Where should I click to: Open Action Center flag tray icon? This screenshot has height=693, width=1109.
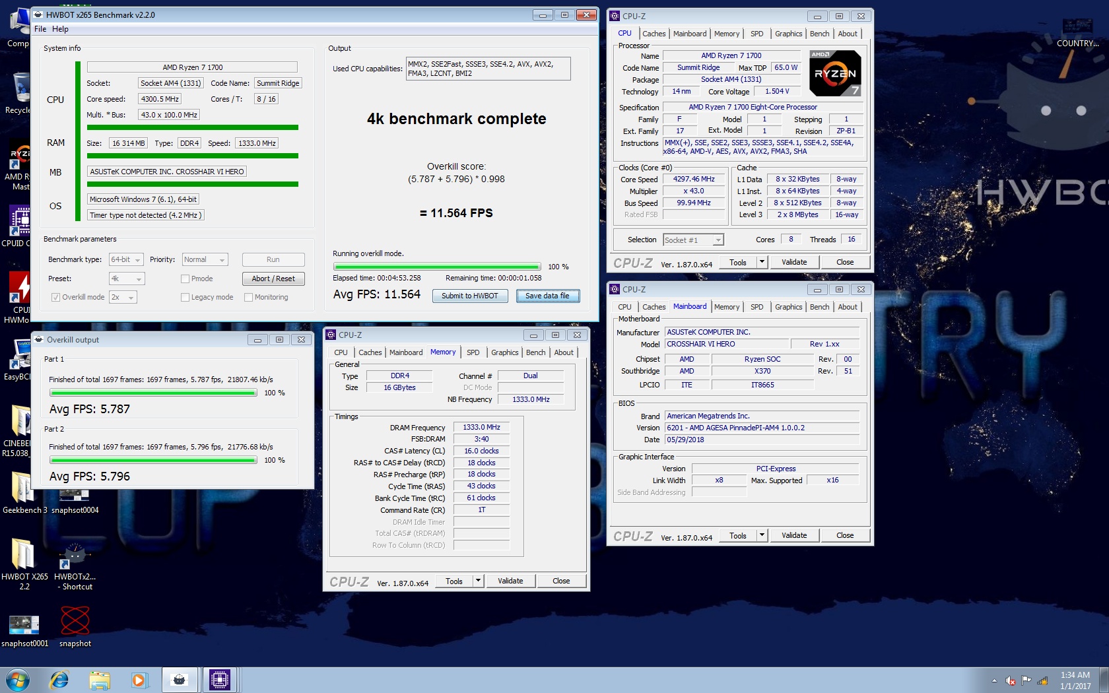coord(1026,680)
